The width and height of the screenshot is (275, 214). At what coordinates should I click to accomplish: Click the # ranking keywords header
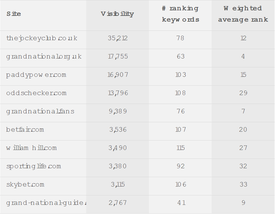[x=180, y=14]
